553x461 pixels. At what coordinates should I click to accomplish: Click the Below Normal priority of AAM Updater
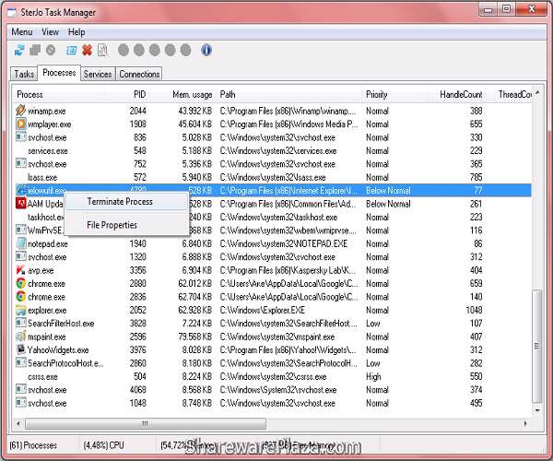tap(388, 204)
